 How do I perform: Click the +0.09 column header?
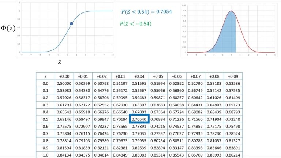coord(233,76)
